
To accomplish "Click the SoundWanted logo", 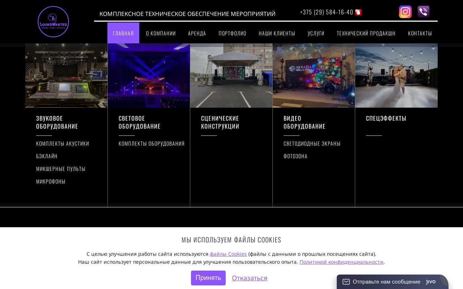I will tap(53, 22).
